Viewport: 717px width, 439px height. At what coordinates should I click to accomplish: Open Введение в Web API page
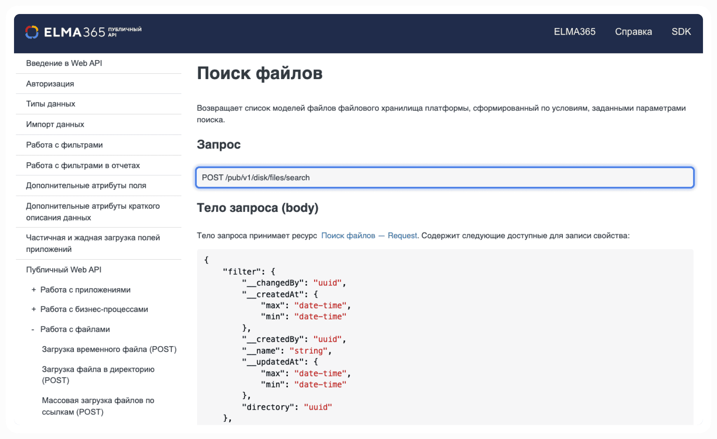click(x=64, y=63)
